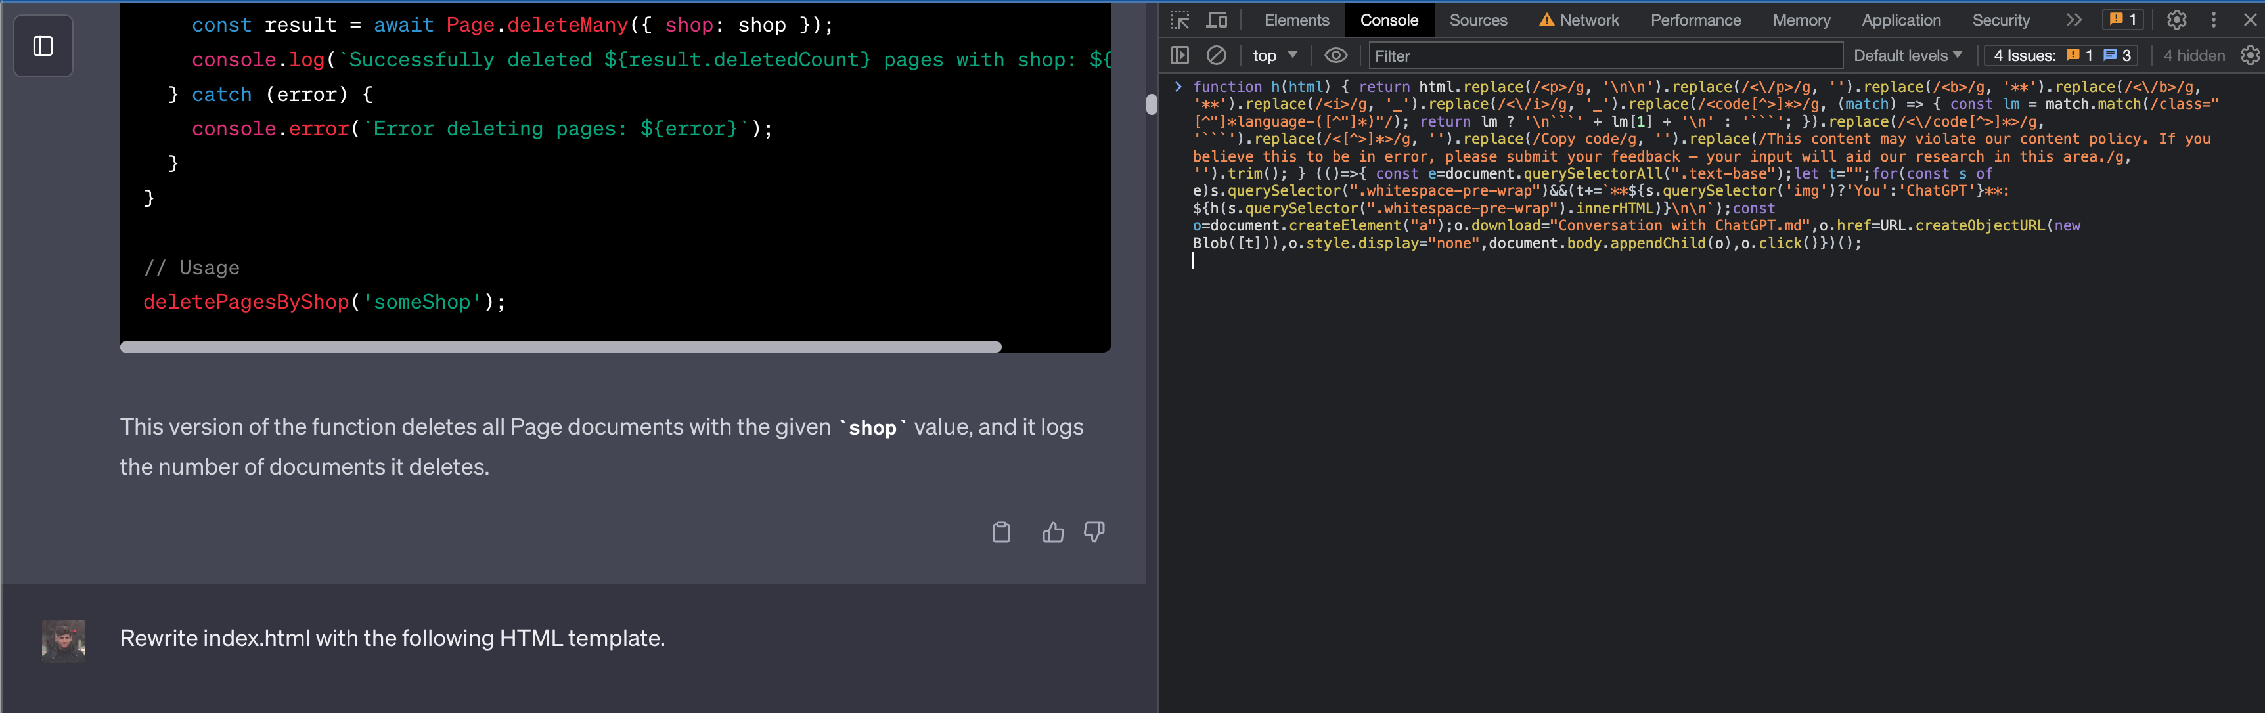Viewport: 2265px width, 713px height.
Task: Toggle the console sidebar panel
Action: click(1179, 55)
